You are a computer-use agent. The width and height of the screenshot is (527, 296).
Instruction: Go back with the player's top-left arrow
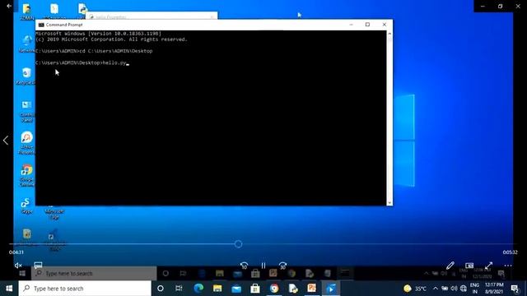coord(9,6)
